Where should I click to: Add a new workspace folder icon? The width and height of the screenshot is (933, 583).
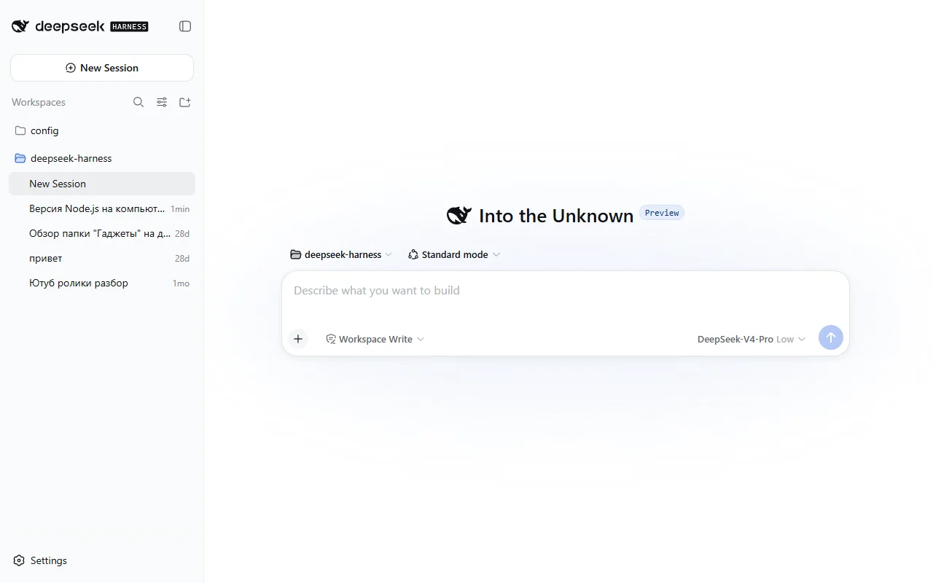185,102
